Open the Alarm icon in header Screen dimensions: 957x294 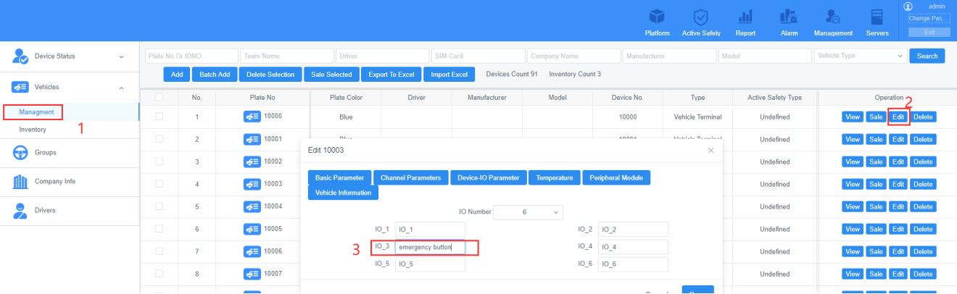(789, 17)
